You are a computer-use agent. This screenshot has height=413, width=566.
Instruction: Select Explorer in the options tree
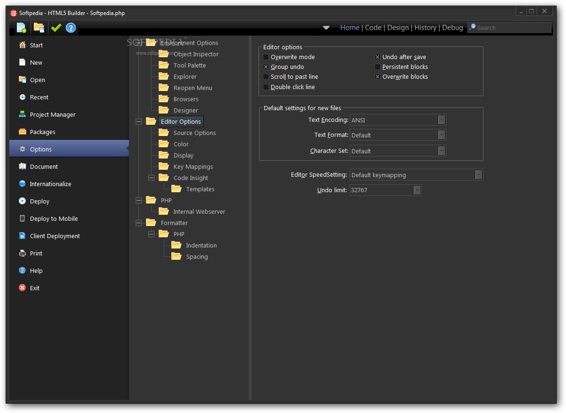(x=185, y=76)
